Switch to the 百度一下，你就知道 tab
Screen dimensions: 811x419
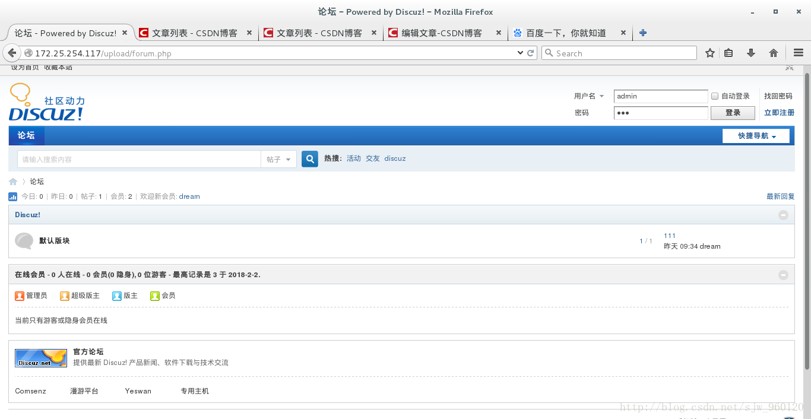pyautogui.click(x=569, y=33)
